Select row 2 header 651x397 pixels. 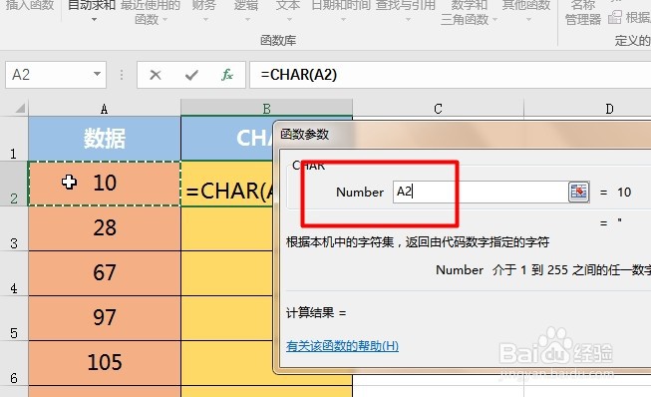(14, 184)
